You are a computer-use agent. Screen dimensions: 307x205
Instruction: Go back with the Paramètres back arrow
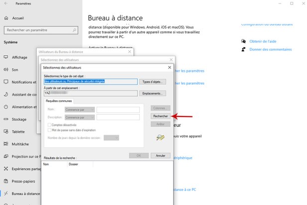(6, 3)
